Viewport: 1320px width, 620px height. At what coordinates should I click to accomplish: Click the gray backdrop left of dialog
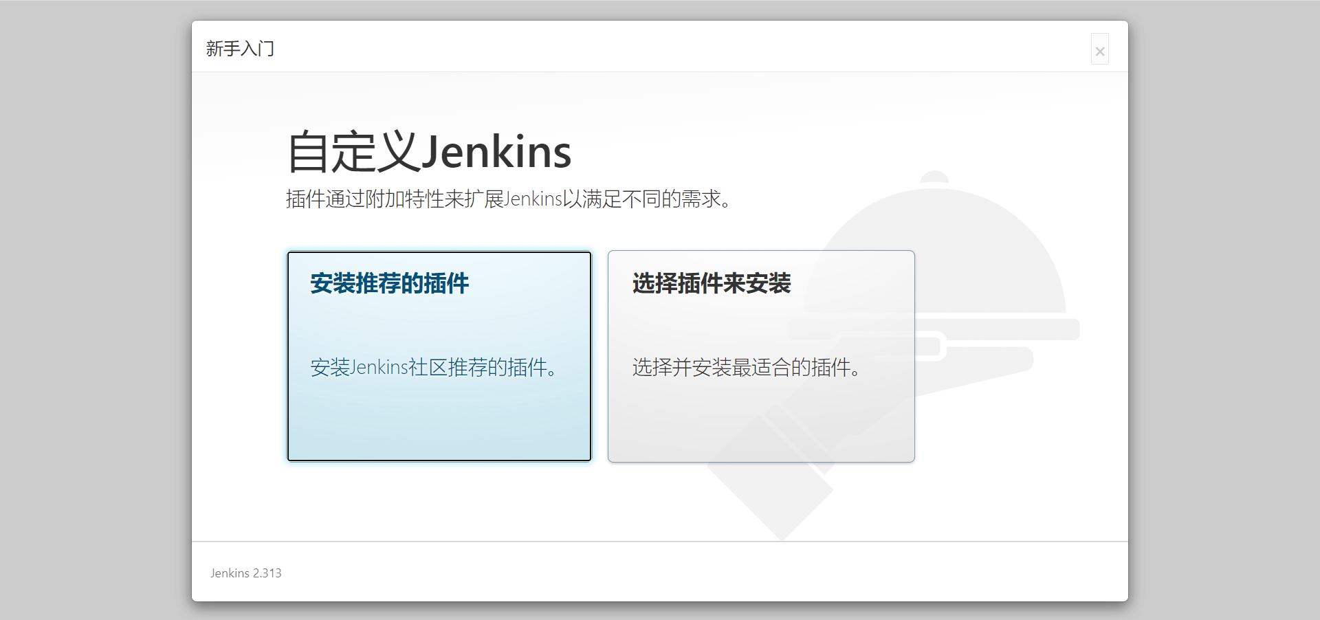[95, 309]
